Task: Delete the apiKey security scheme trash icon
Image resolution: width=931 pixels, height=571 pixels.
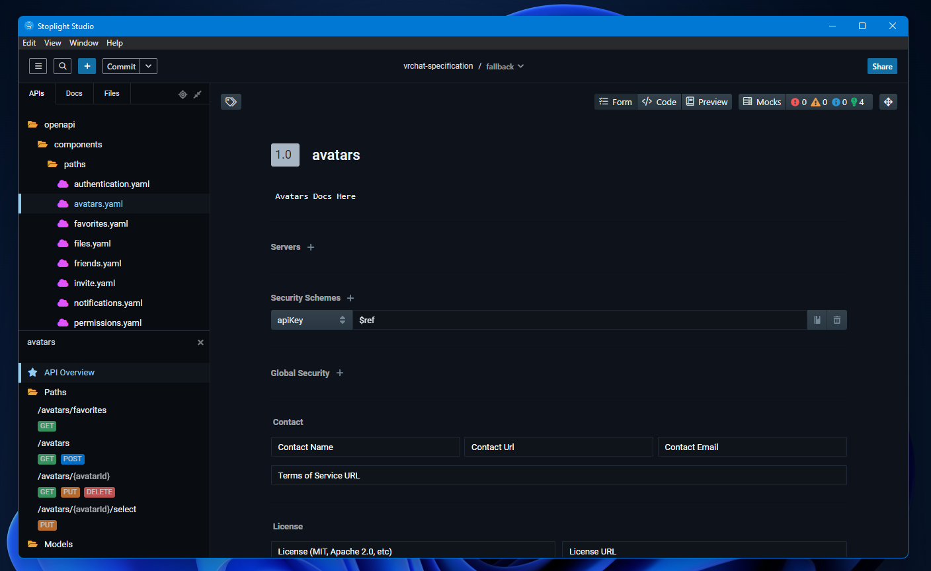Action: [x=837, y=320]
